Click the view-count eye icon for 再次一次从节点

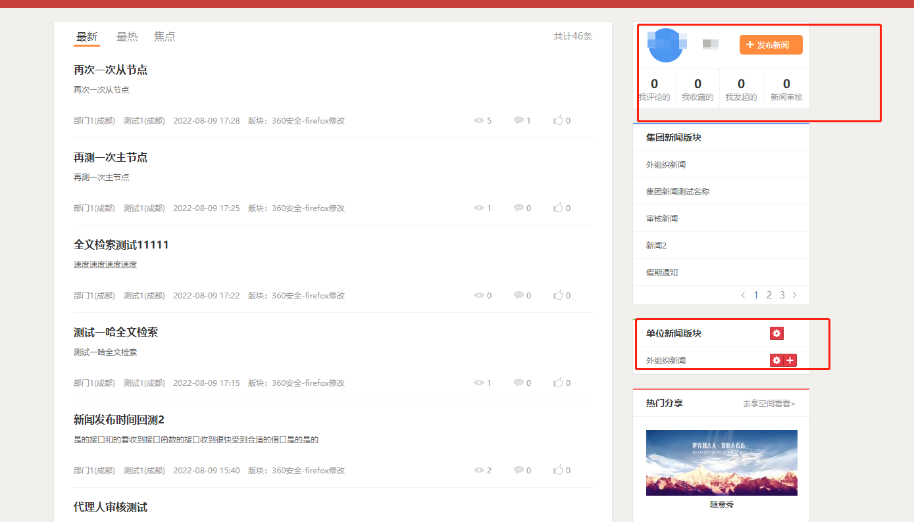pyautogui.click(x=479, y=120)
